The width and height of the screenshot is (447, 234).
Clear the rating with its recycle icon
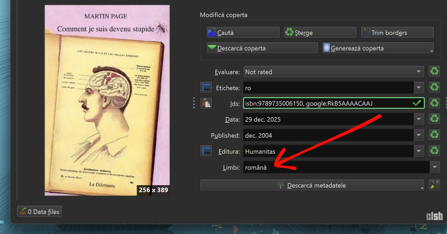434,72
